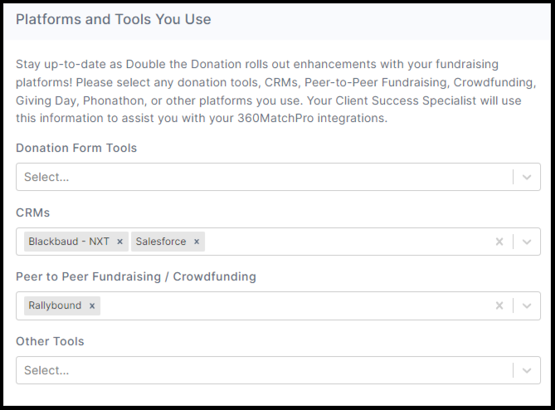Image resolution: width=555 pixels, height=410 pixels.
Task: Click the Donation Form Tools label
Action: tap(76, 148)
